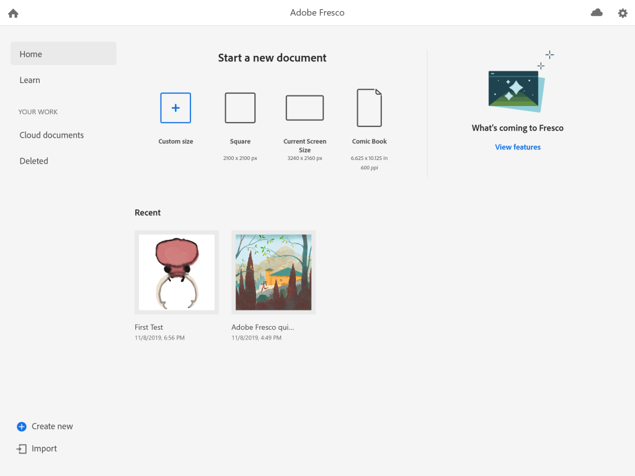635x476 pixels.
Task: Open Cloud documents in sidebar
Action: pyautogui.click(x=52, y=135)
